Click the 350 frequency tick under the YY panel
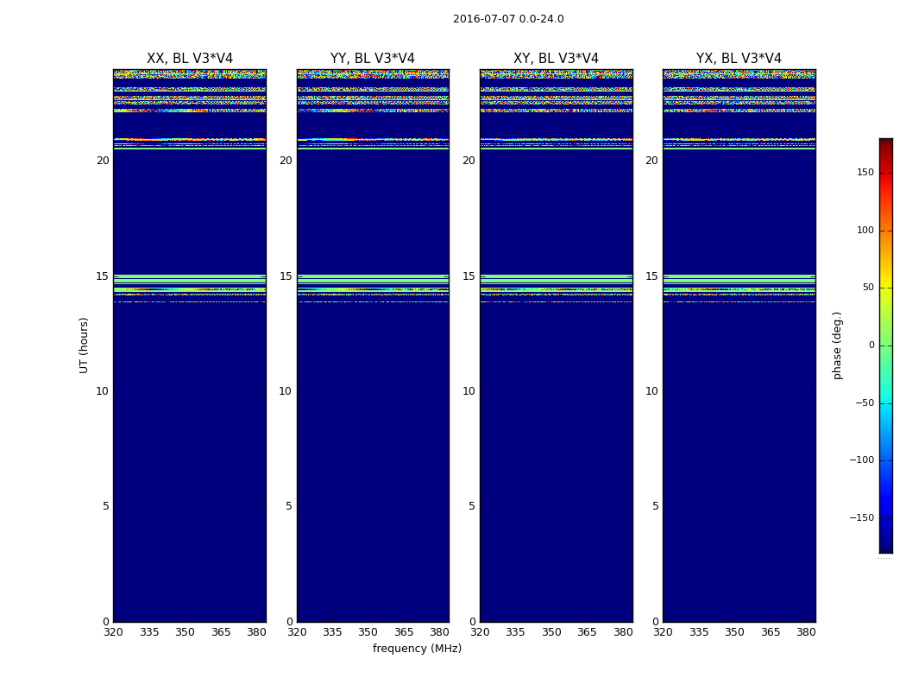The image size is (906, 691). (x=368, y=632)
